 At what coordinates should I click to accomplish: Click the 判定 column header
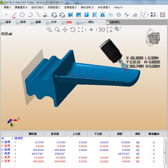(x=138, y=134)
